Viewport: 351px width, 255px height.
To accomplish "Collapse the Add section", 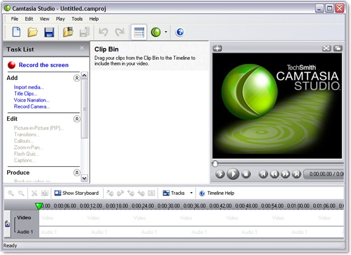I will click(x=77, y=78).
